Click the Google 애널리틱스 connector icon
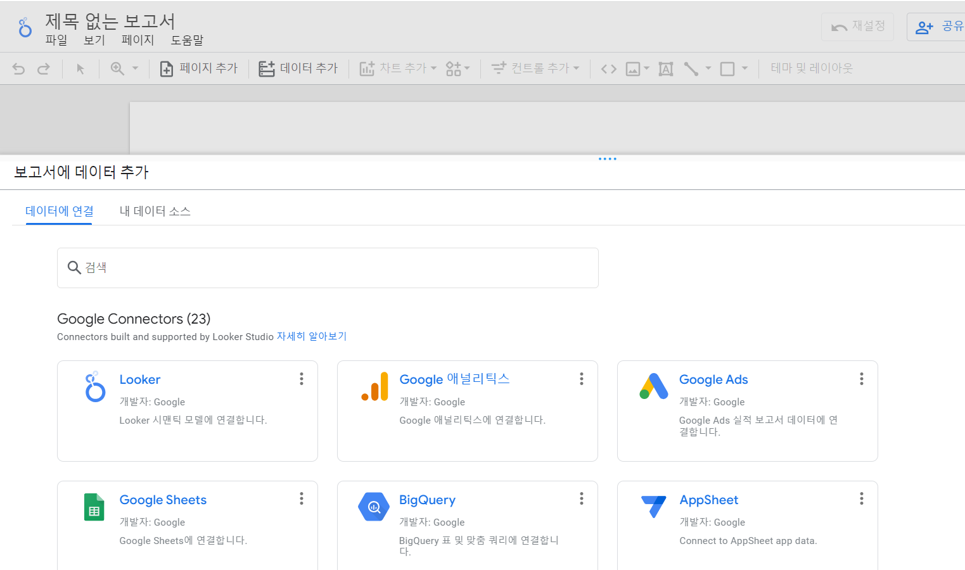965x570 pixels. tap(374, 387)
